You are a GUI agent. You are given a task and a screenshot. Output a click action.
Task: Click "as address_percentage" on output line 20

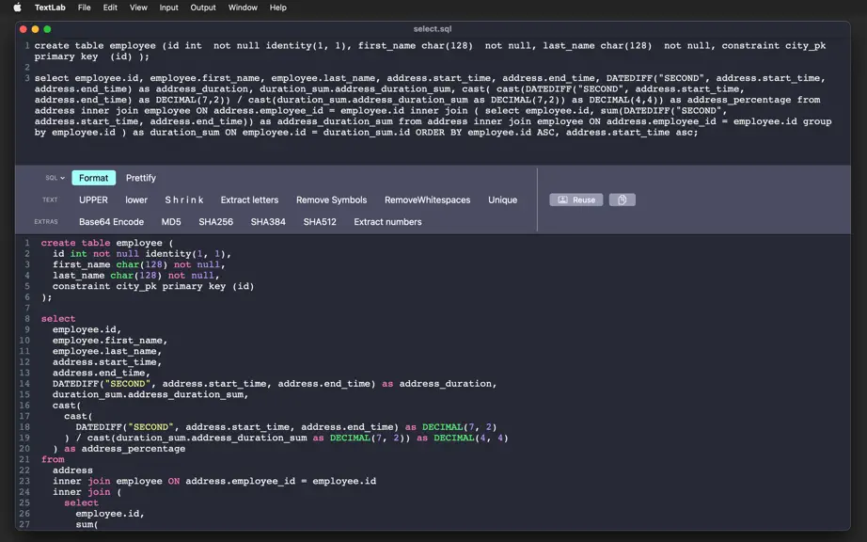(x=124, y=449)
